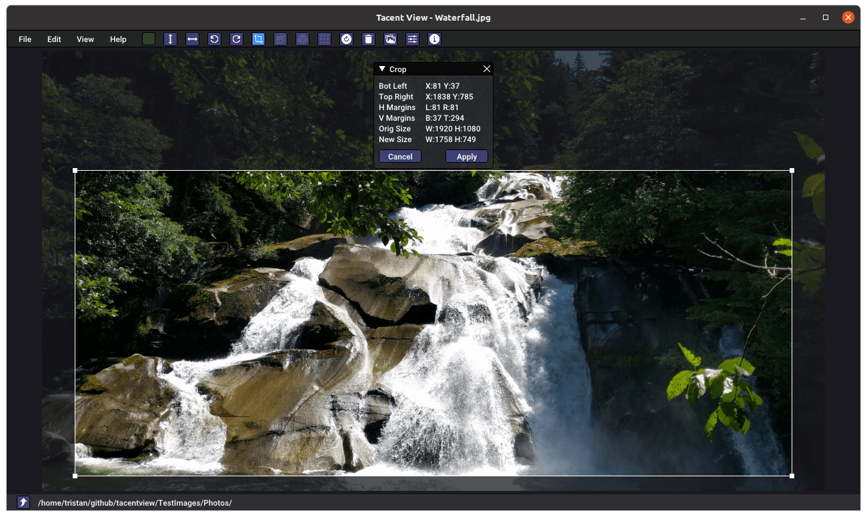Flip the image vertically
Viewport: 867px width, 517px height.
coord(171,39)
